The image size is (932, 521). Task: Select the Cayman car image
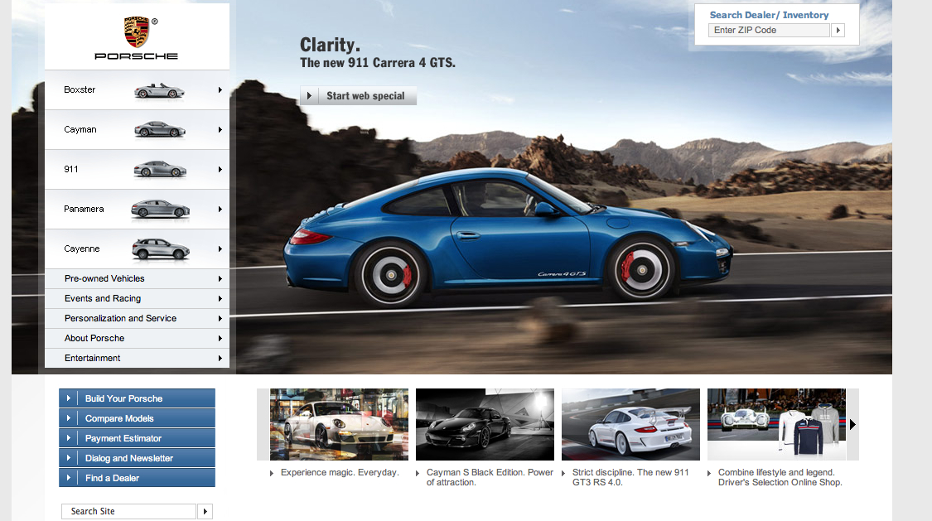click(159, 129)
